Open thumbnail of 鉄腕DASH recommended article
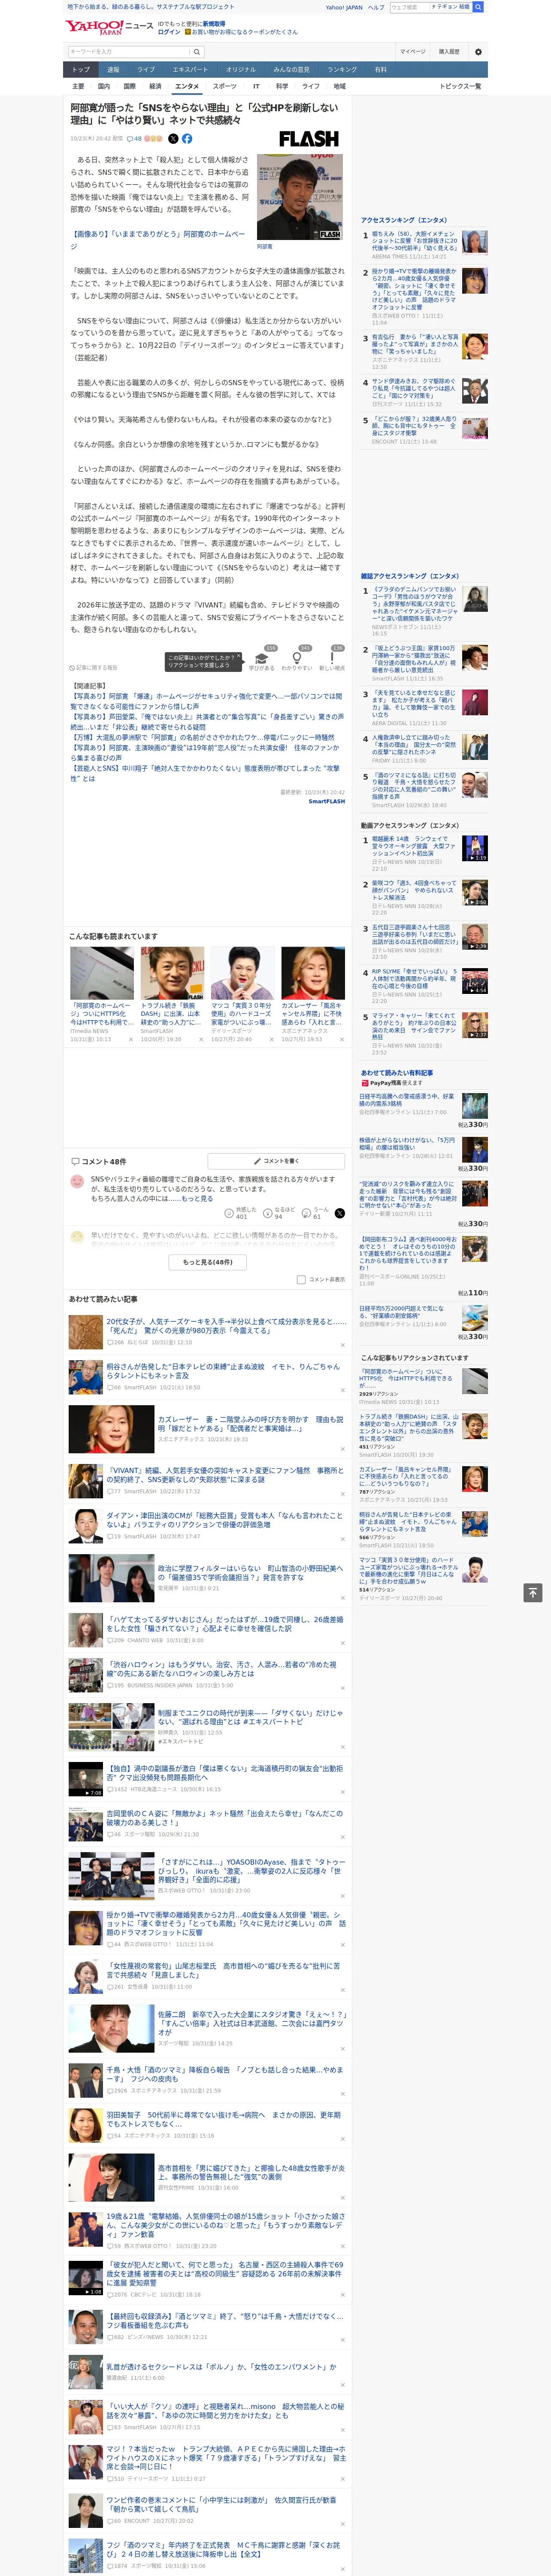 click(x=172, y=972)
